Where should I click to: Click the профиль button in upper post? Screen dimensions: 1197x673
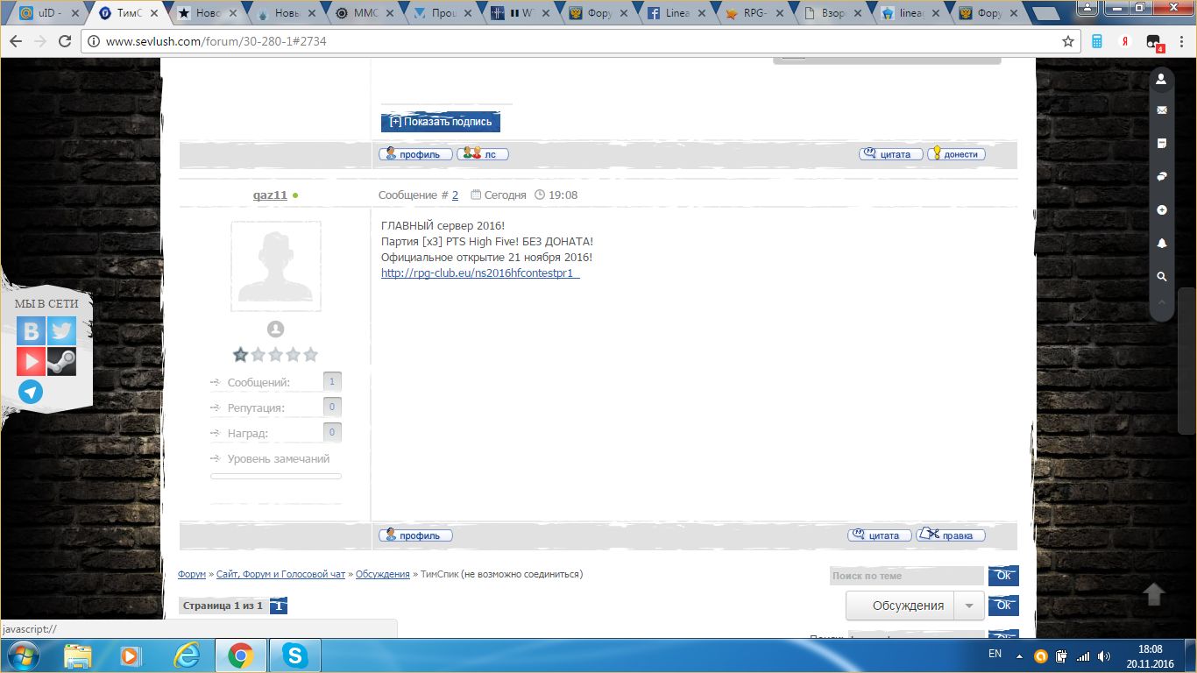pos(415,153)
